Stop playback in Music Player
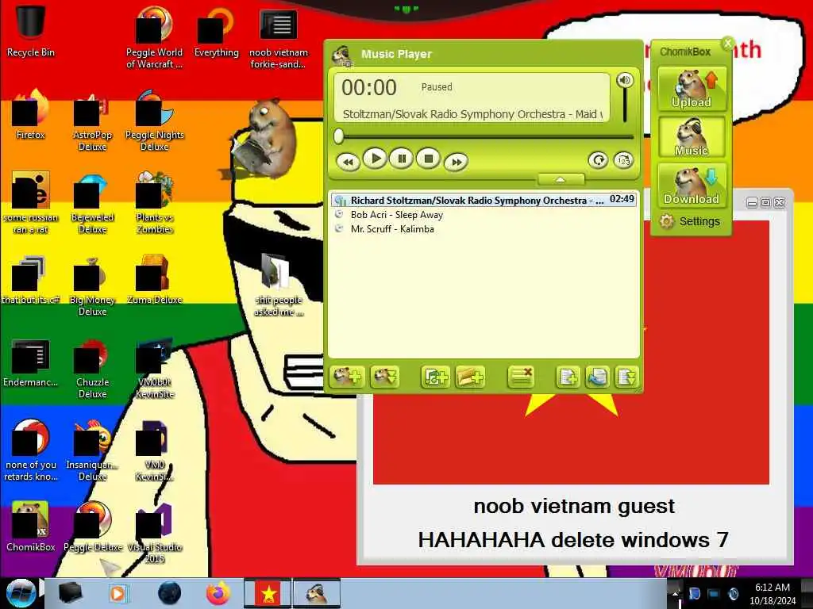The width and height of the screenshot is (813, 609). click(x=428, y=159)
